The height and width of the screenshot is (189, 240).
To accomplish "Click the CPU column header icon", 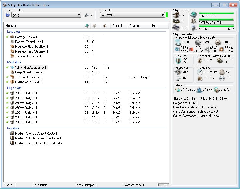I will pyautogui.click(x=87, y=26).
